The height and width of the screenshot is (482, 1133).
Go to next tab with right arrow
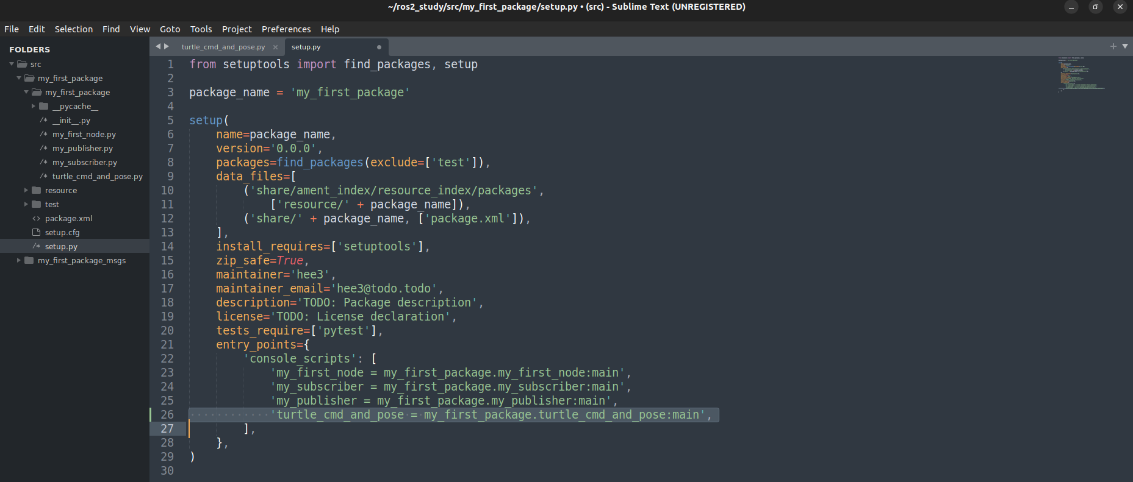click(x=167, y=46)
